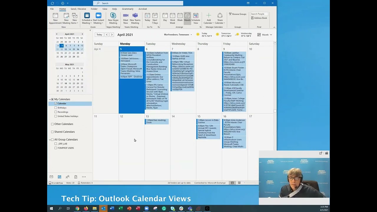Open Tasks in navigation bar
Viewport: 377px width, 212px height.
[76, 177]
